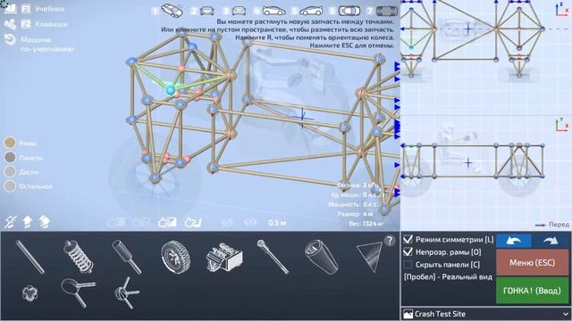Toggle Режим симметрии checkbox
The image size is (572, 321).
408,240
